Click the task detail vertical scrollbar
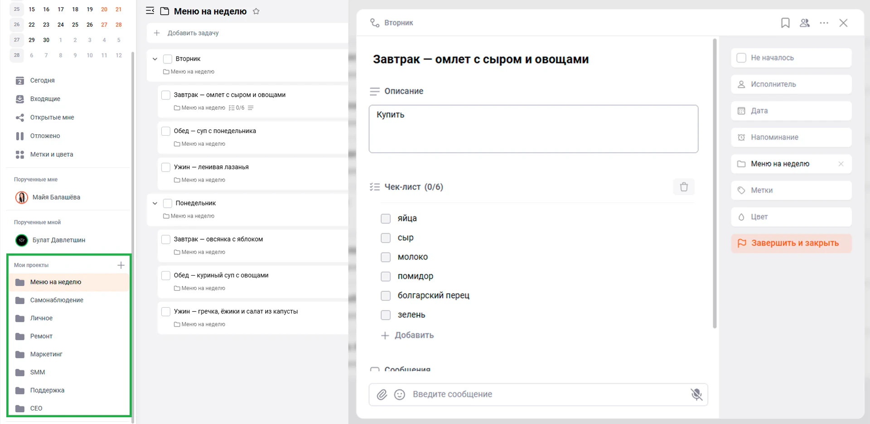870x424 pixels. (715, 183)
